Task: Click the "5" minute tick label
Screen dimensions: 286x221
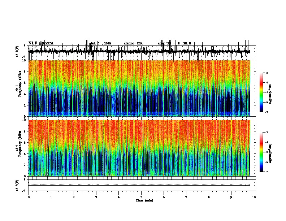Action: (x=141, y=197)
